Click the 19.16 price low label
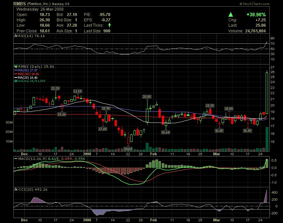 (62, 115)
